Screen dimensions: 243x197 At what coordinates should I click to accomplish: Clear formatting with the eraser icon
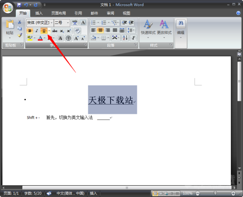(x=77, y=31)
